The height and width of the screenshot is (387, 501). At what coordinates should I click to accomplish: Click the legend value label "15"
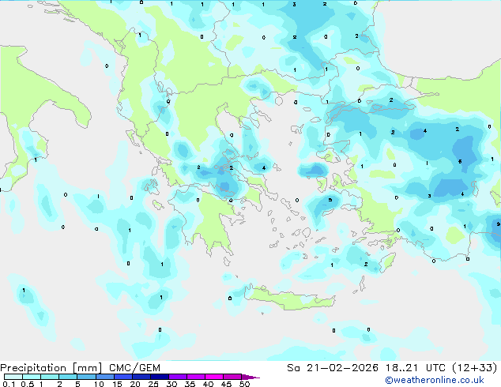[117, 384]
